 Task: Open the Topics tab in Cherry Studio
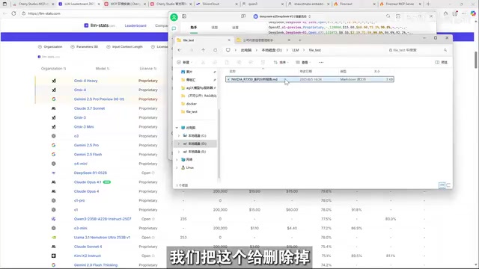click(x=215, y=28)
